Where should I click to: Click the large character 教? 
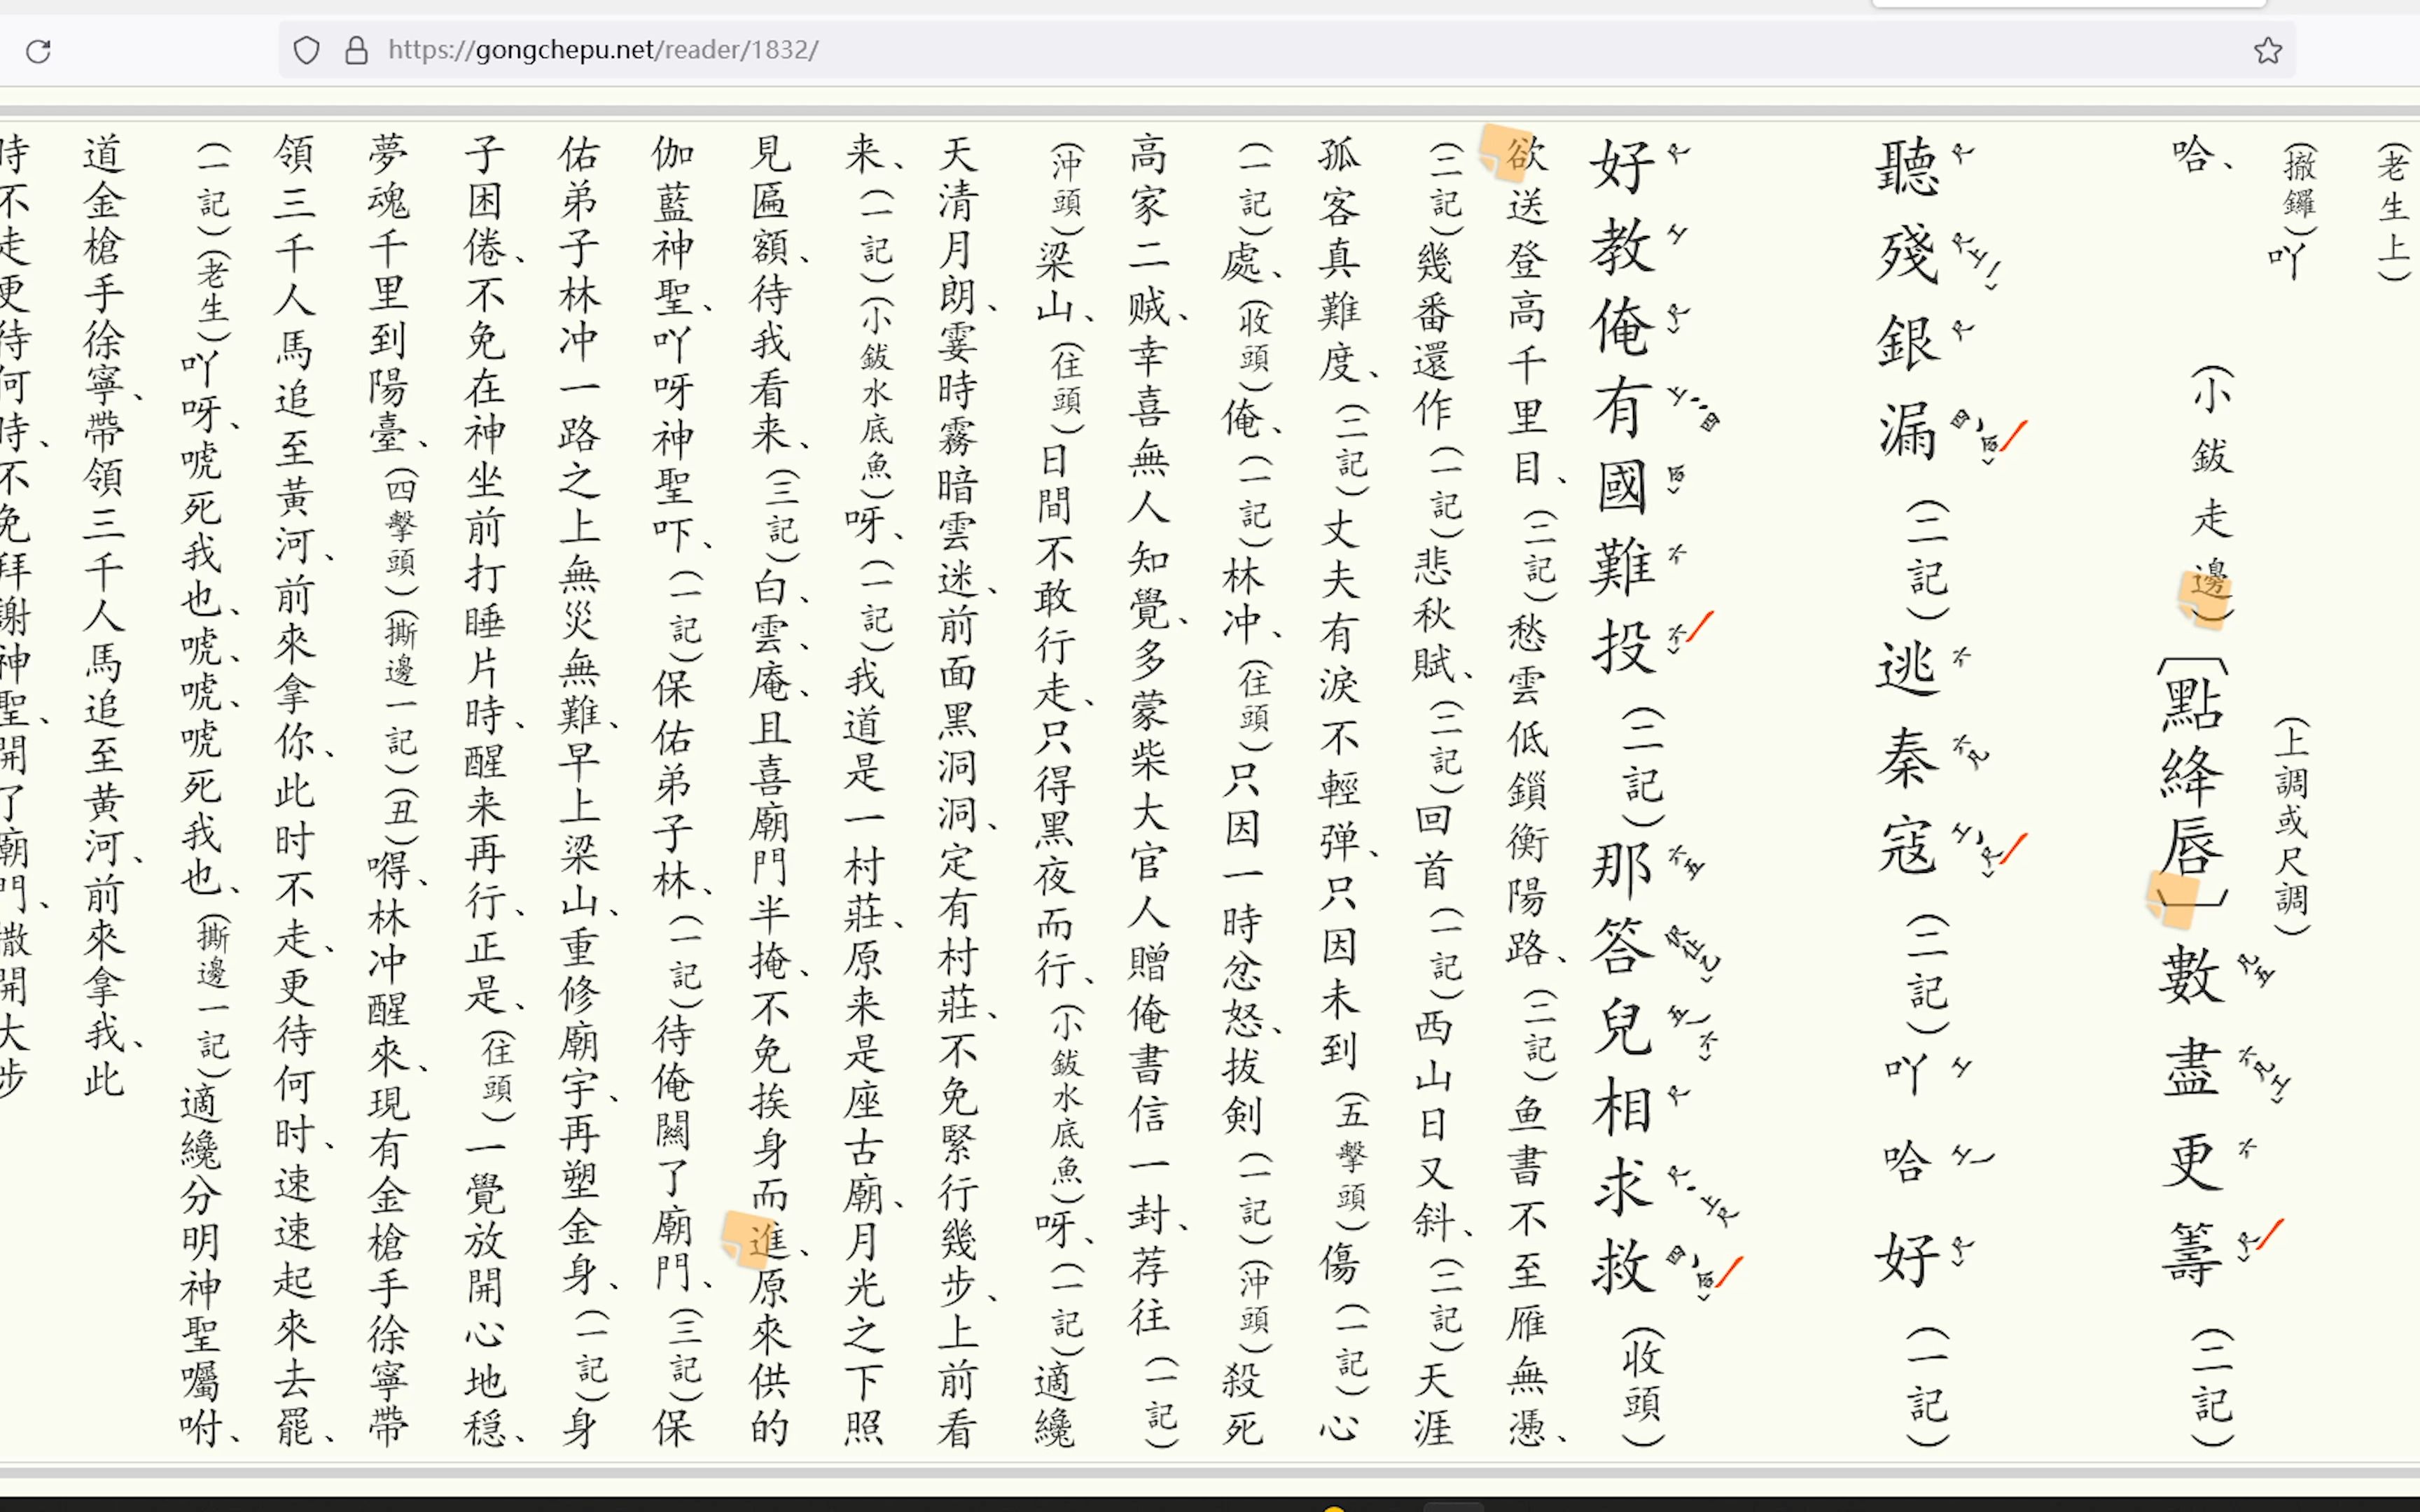[1623, 246]
